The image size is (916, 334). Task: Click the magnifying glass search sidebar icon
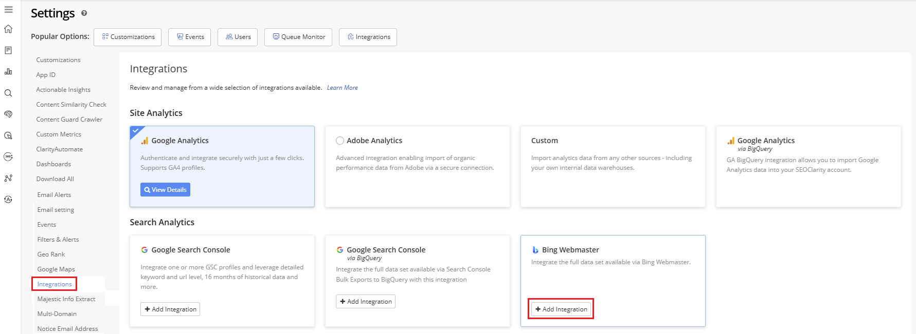tap(8, 93)
